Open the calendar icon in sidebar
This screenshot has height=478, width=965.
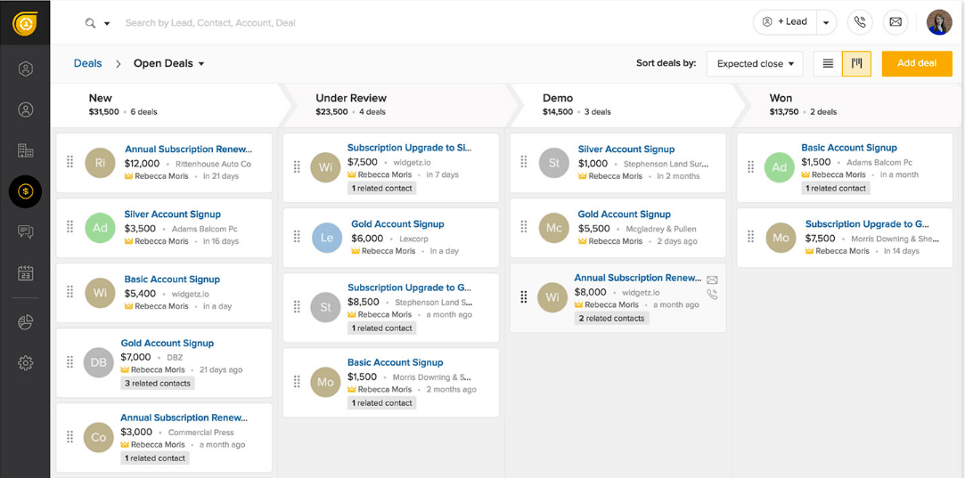(25, 273)
